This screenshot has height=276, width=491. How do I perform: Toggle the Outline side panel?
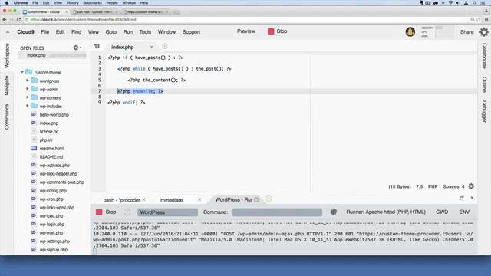484,84
